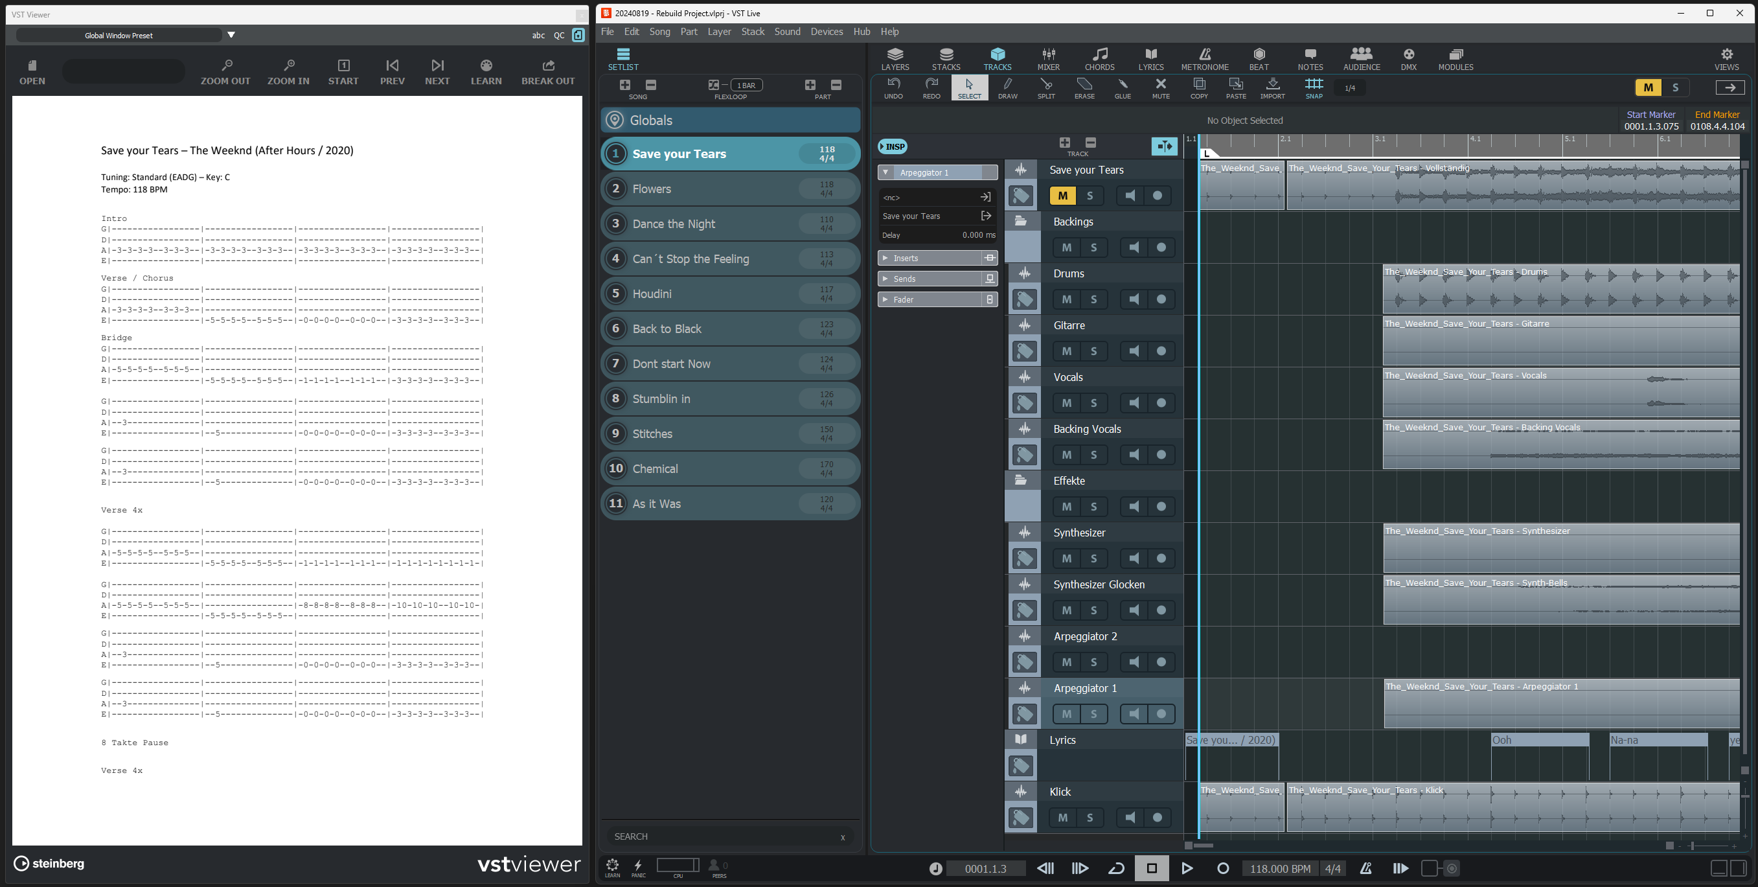Screen dimensions: 1758x887
Task: Solo the Drums track
Action: pos(1093,299)
